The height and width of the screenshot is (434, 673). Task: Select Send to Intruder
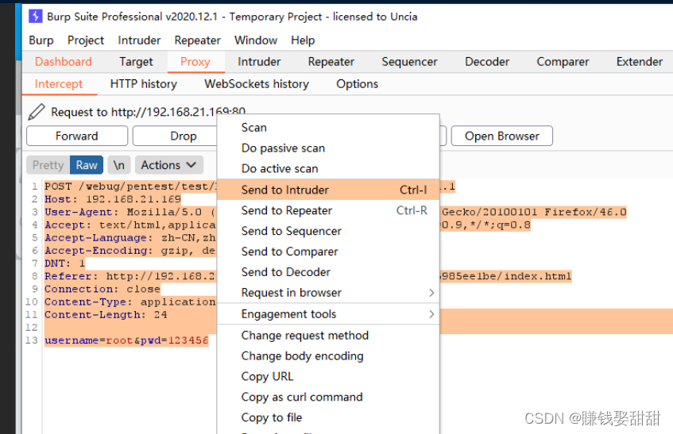point(328,190)
